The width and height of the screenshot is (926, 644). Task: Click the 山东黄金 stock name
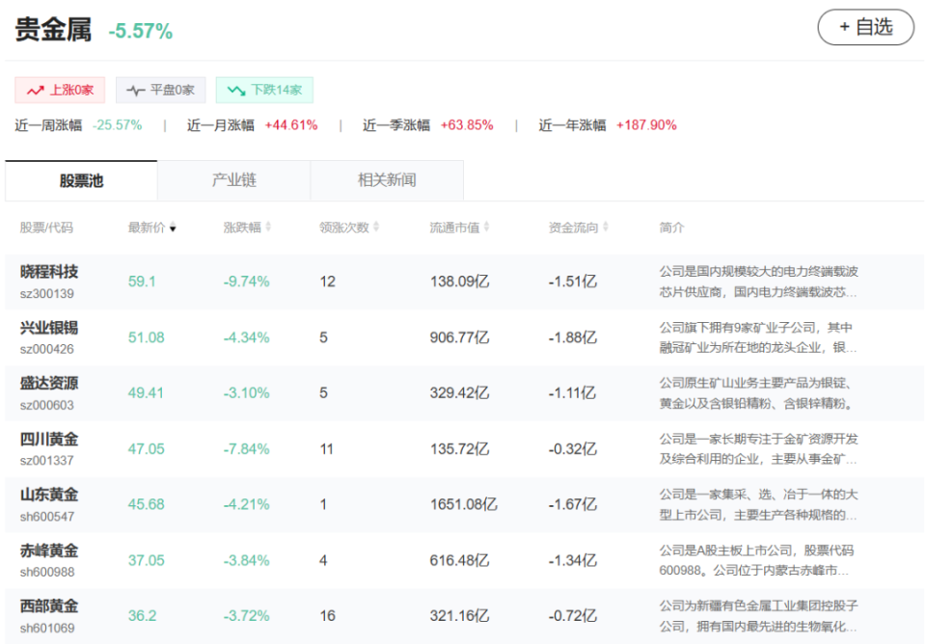click(x=49, y=496)
